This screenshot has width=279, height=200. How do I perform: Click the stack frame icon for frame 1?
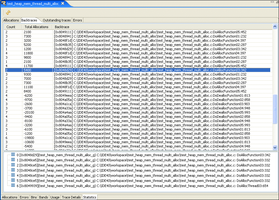[12, 160]
